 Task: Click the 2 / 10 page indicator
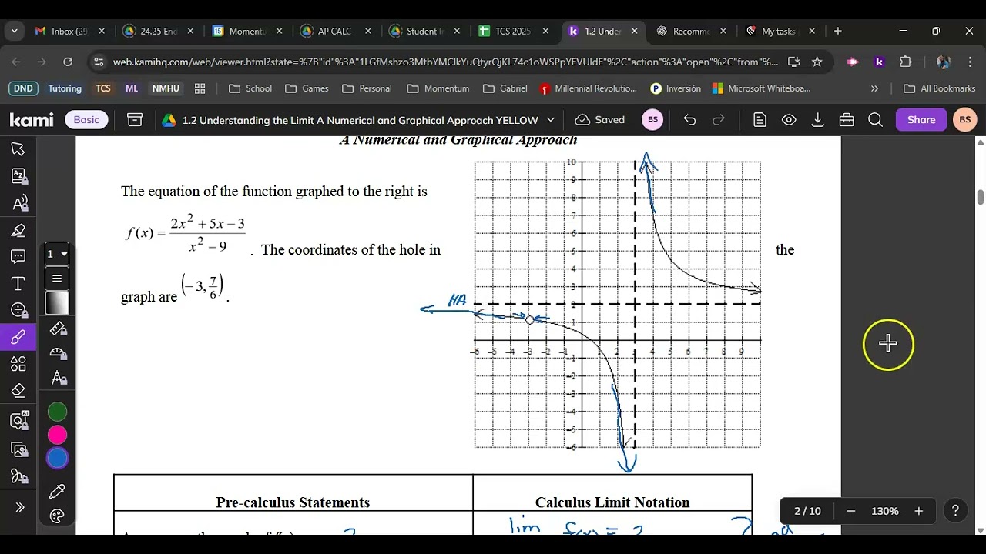coord(807,511)
